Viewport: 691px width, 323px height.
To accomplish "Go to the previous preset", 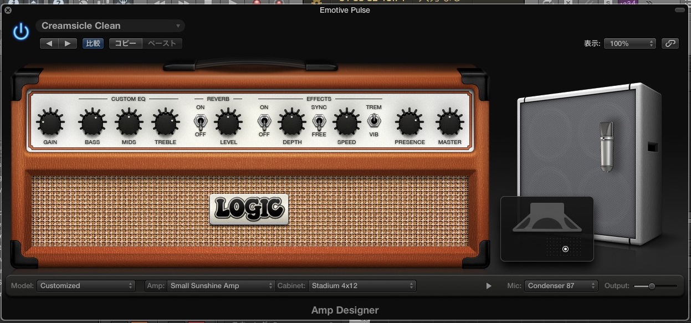I will pos(49,43).
